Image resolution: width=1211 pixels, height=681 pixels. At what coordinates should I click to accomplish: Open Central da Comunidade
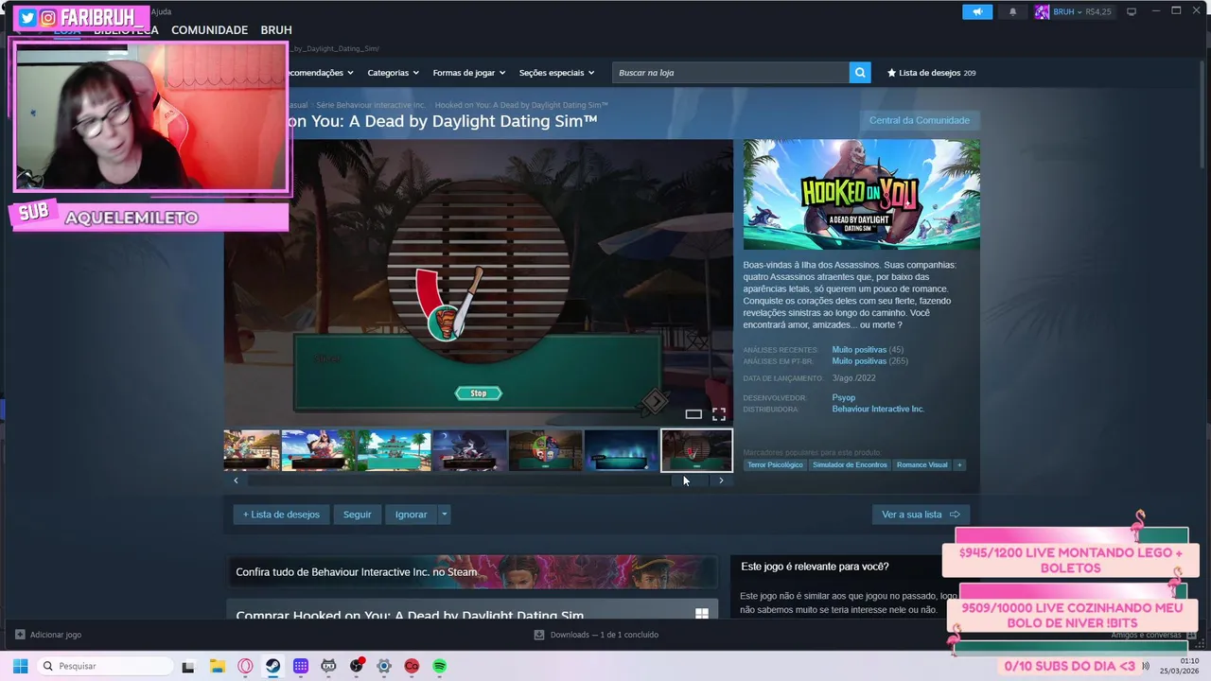click(920, 120)
